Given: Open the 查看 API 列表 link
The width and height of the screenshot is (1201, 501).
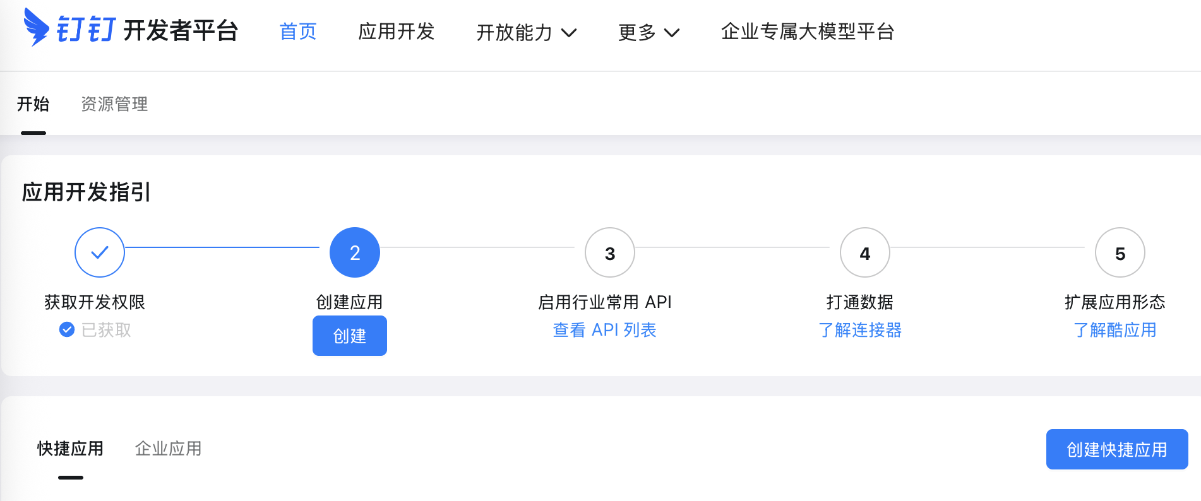Looking at the screenshot, I should click(x=604, y=330).
